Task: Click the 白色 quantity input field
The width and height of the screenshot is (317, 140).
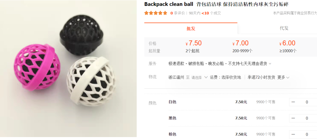Action: (307, 102)
